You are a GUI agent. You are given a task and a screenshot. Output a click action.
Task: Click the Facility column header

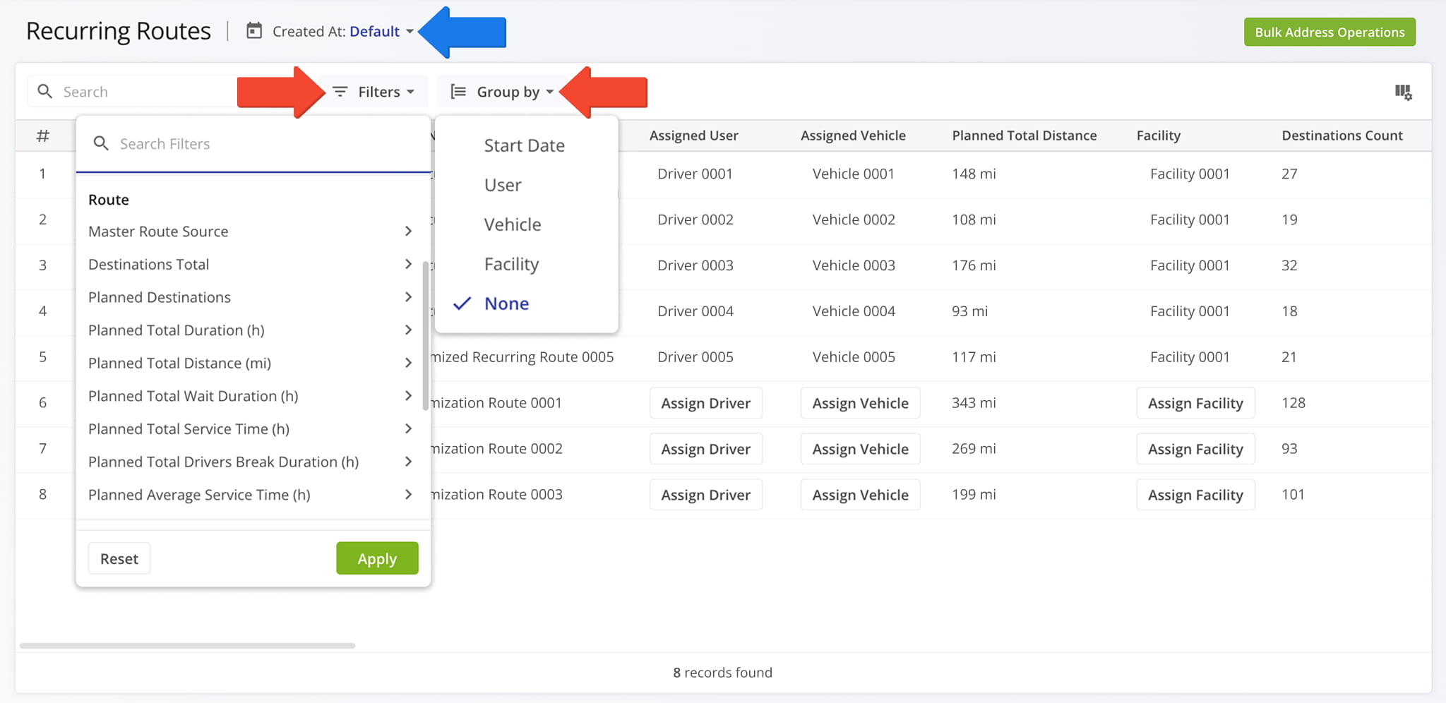coord(1158,136)
